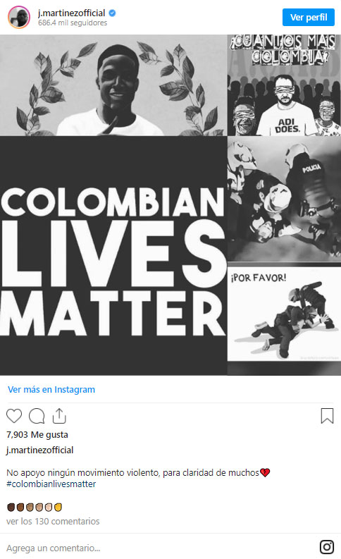Image resolution: width=341 pixels, height=559 pixels.
Task: Expand ver los 130 comentarios
Action: coord(53,521)
